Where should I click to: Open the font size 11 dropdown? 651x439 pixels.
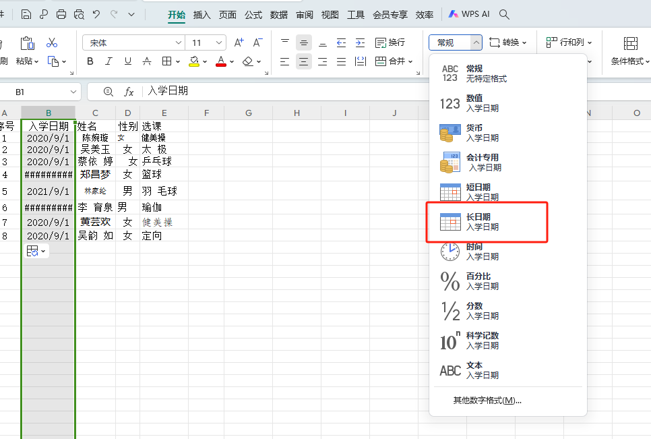[219, 42]
